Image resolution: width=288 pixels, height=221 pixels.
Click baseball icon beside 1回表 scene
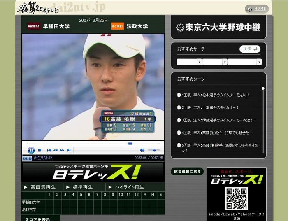[x=179, y=95]
